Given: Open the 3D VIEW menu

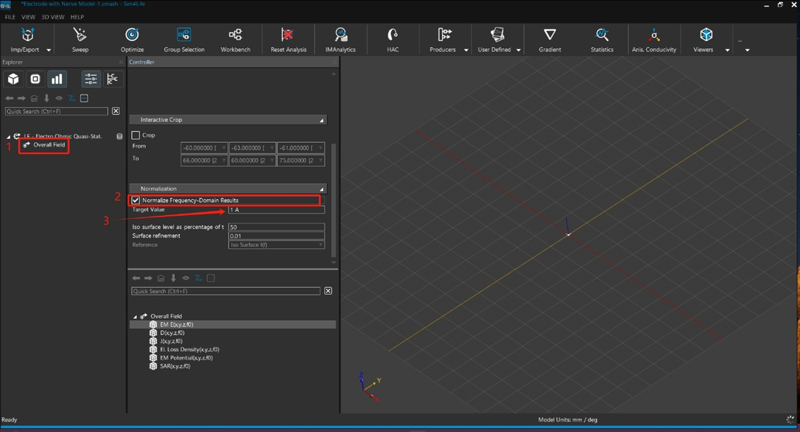Looking at the screenshot, I should click(x=53, y=17).
